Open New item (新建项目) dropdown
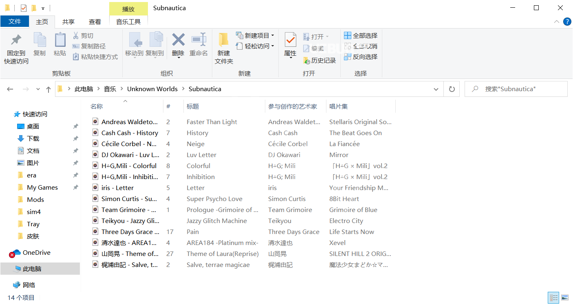 (x=255, y=36)
